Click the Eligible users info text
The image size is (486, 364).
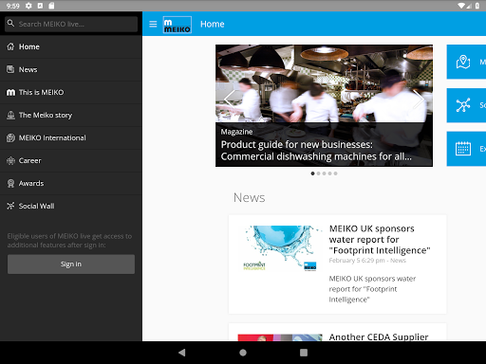[69, 241]
